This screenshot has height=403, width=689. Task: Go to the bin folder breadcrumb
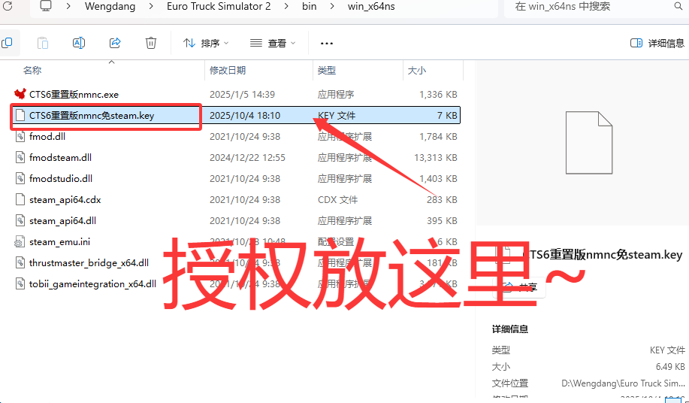[309, 7]
